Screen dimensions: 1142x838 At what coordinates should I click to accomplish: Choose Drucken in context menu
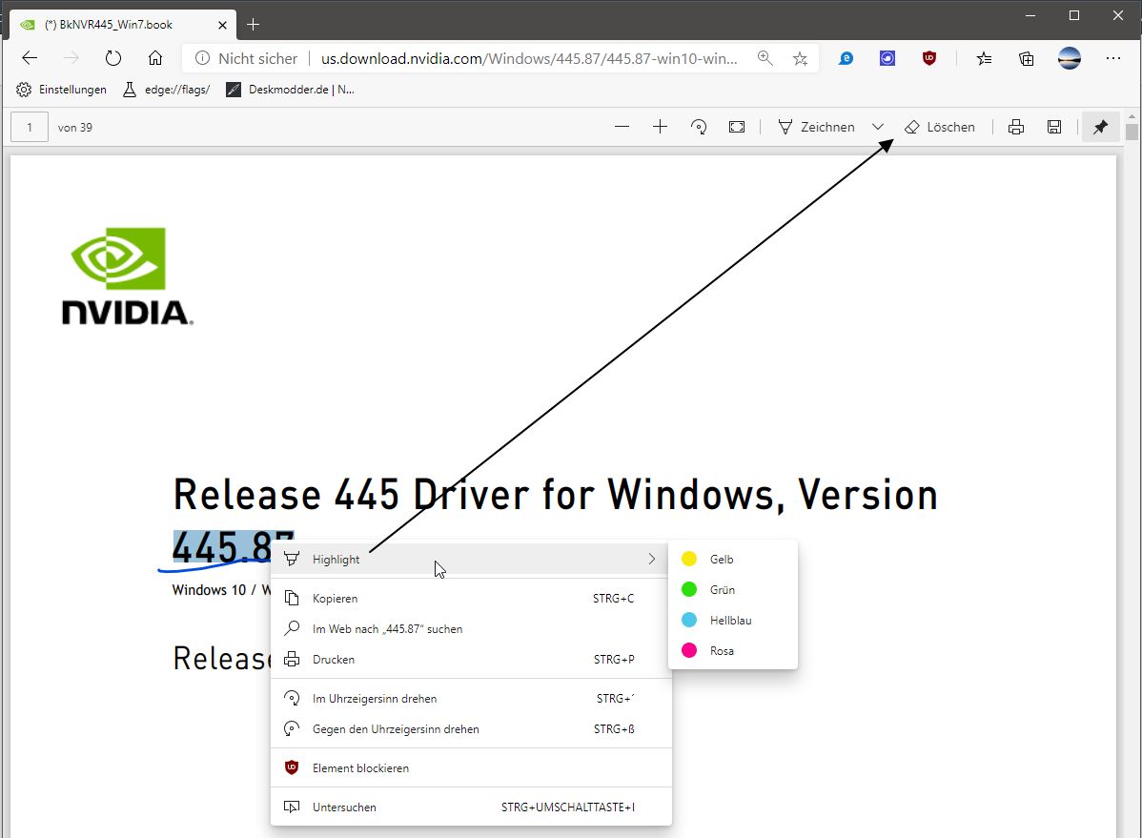pyautogui.click(x=471, y=660)
